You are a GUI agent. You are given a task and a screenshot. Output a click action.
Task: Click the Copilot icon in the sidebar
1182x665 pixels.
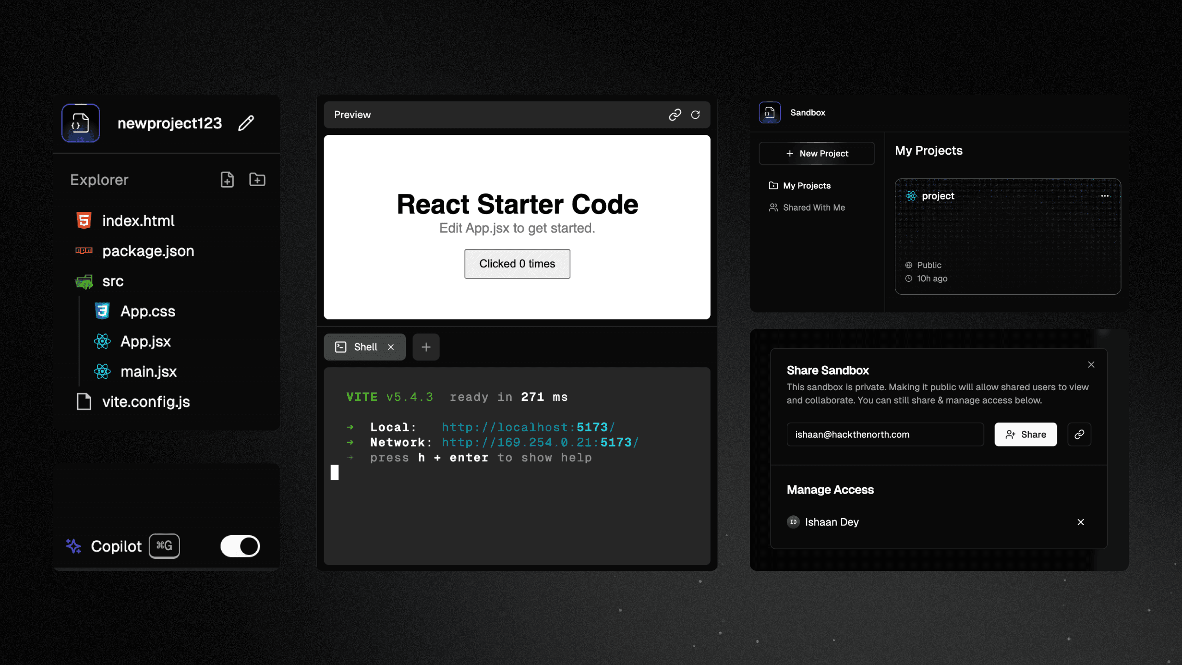[74, 546]
